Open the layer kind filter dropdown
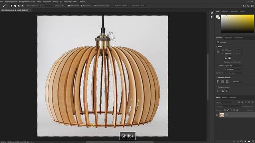The height and width of the screenshot is (143, 255). pyautogui.click(x=224, y=102)
